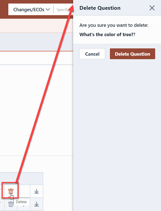Click the second row's download arrow icon
161x211 pixels.
[x=36, y=204]
